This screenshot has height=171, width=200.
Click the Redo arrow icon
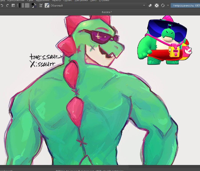point(7,5)
